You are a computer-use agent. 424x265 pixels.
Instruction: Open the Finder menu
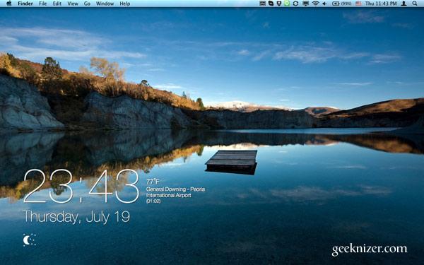point(25,4)
